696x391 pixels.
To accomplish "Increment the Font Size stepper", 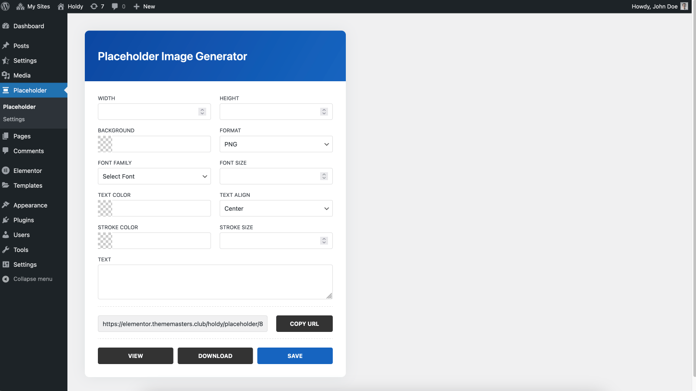I will (324, 174).
